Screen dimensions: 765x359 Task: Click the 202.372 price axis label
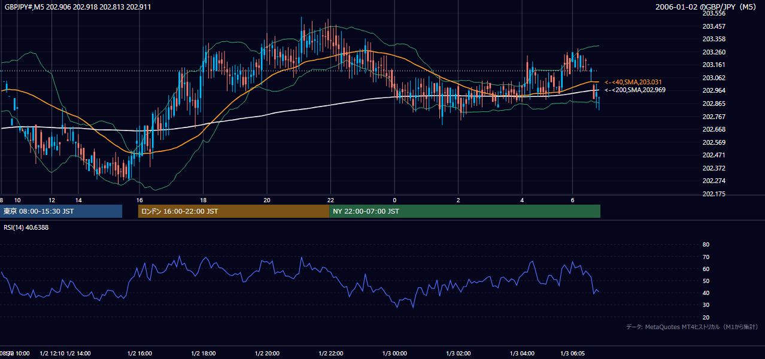(714, 168)
